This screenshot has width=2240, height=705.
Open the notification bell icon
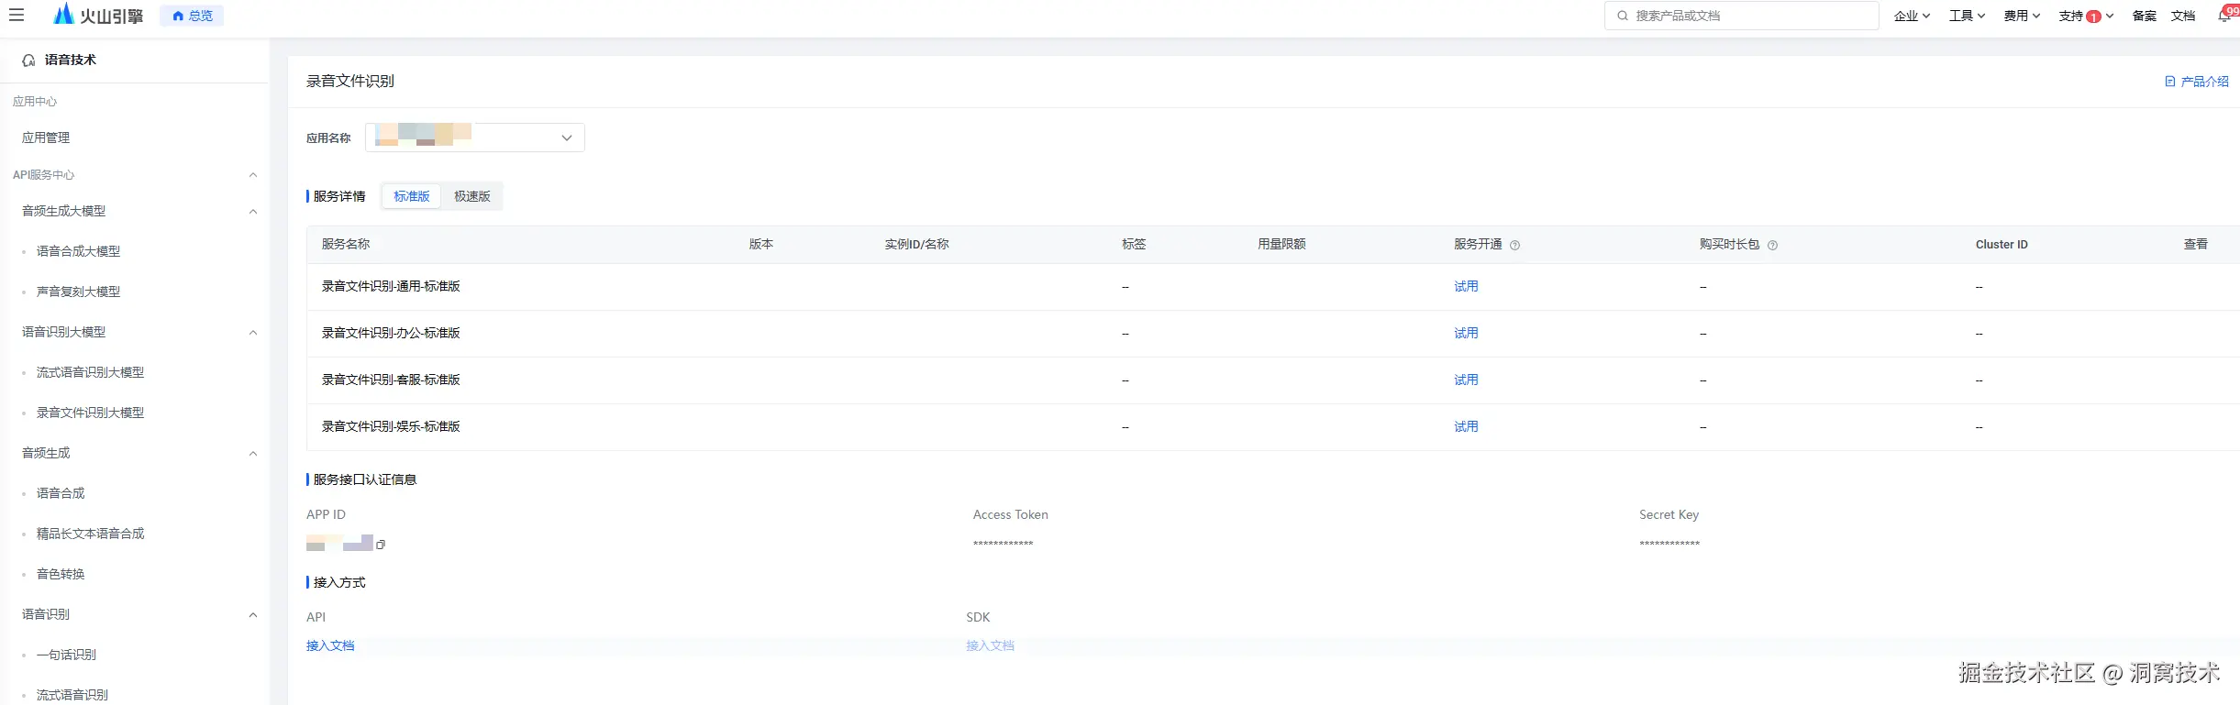pyautogui.click(x=2224, y=16)
